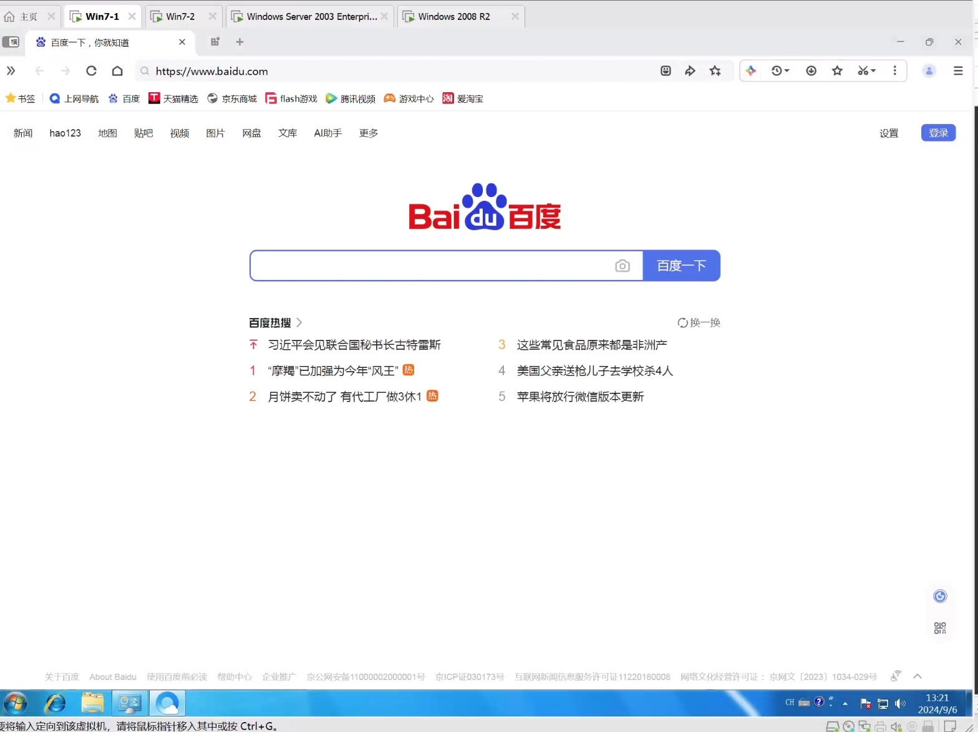978x732 pixels.
Task: Click the favorites star in extension bar
Action: coord(837,71)
